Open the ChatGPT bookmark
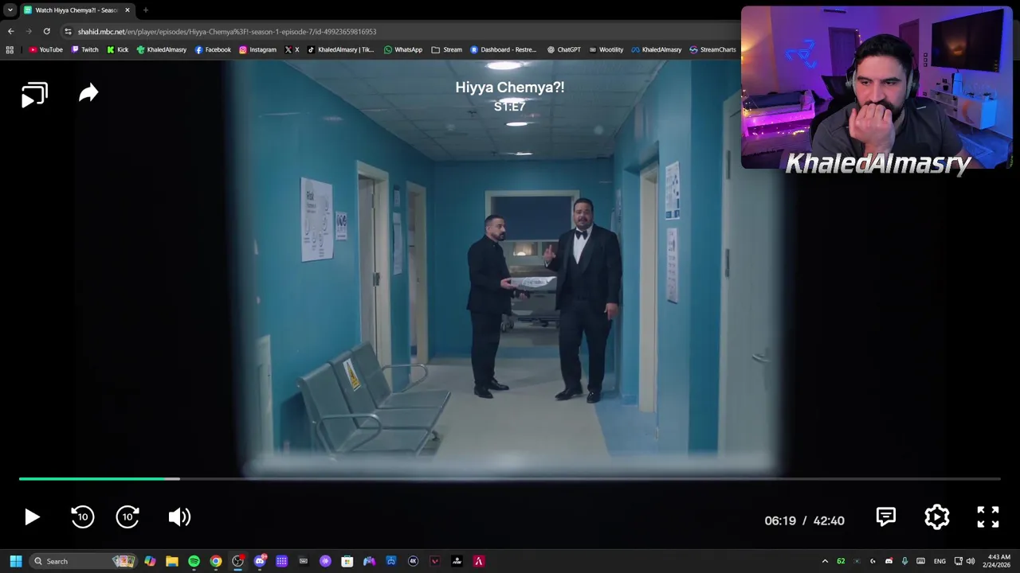Viewport: 1020px width, 573px height. (x=563, y=49)
